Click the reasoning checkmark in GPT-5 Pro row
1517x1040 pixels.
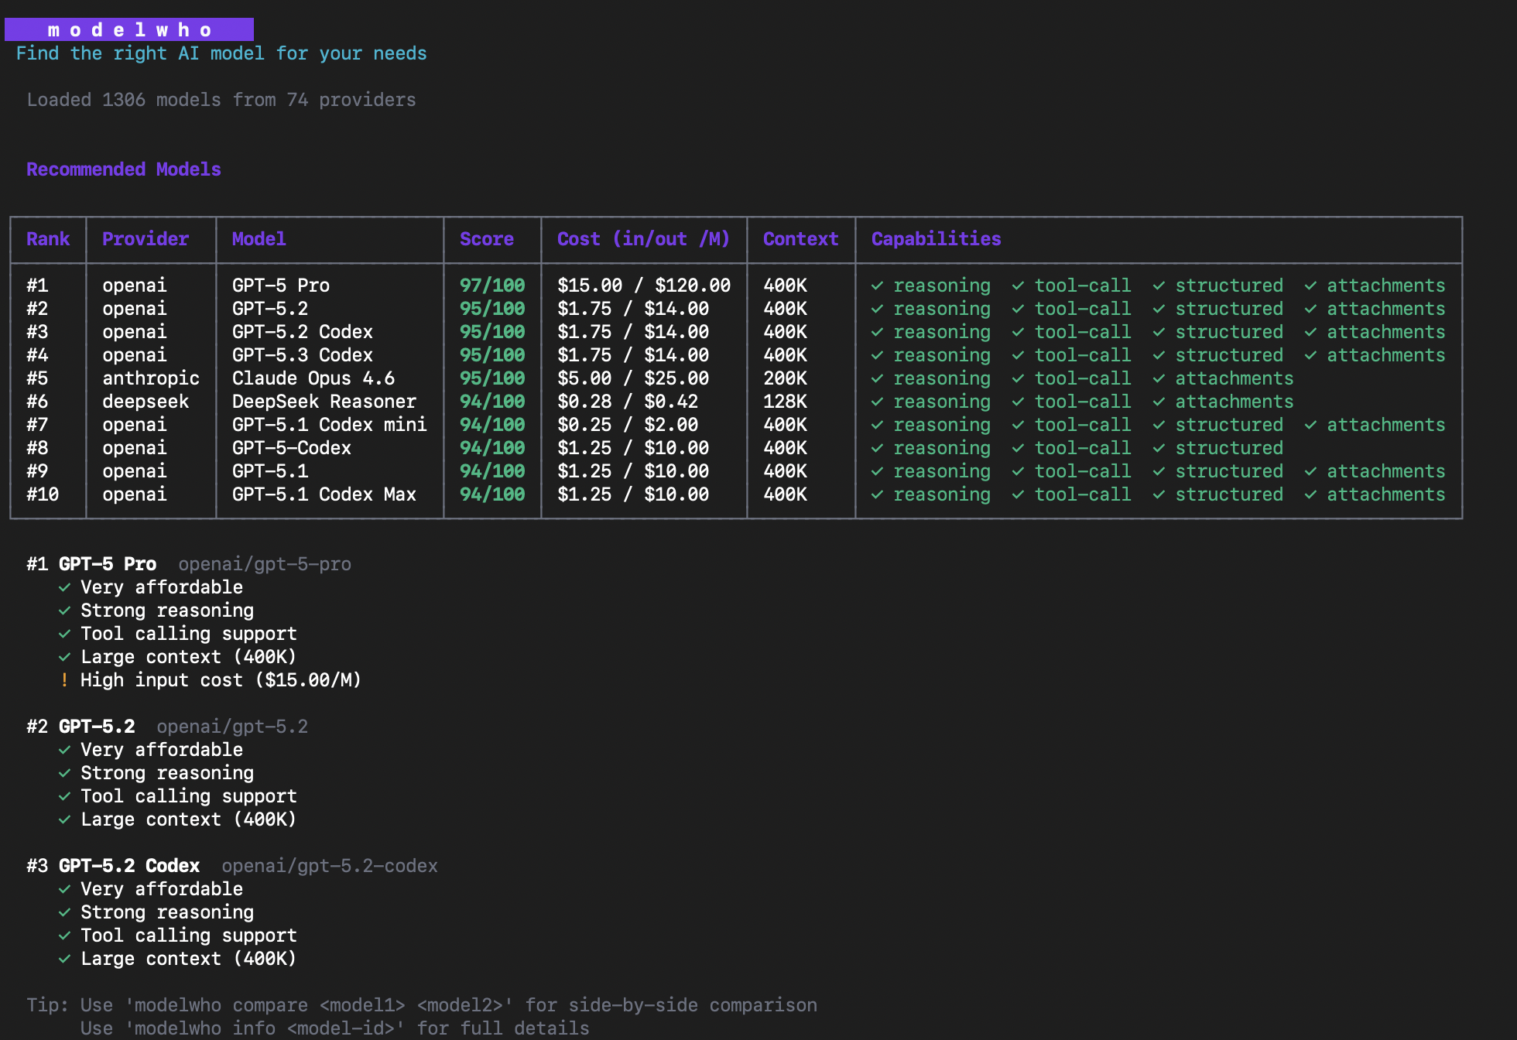click(877, 286)
